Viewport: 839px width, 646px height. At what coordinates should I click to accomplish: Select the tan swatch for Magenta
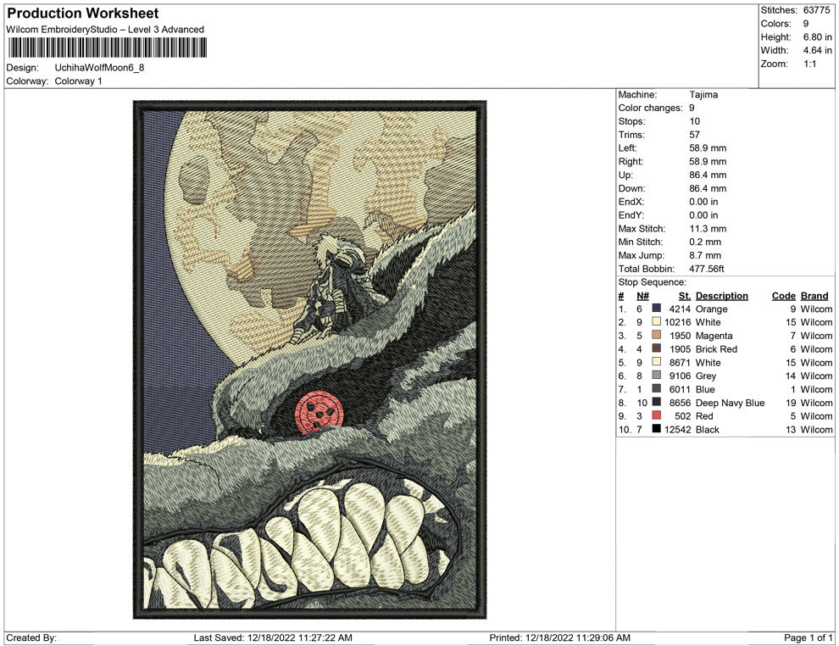(656, 335)
